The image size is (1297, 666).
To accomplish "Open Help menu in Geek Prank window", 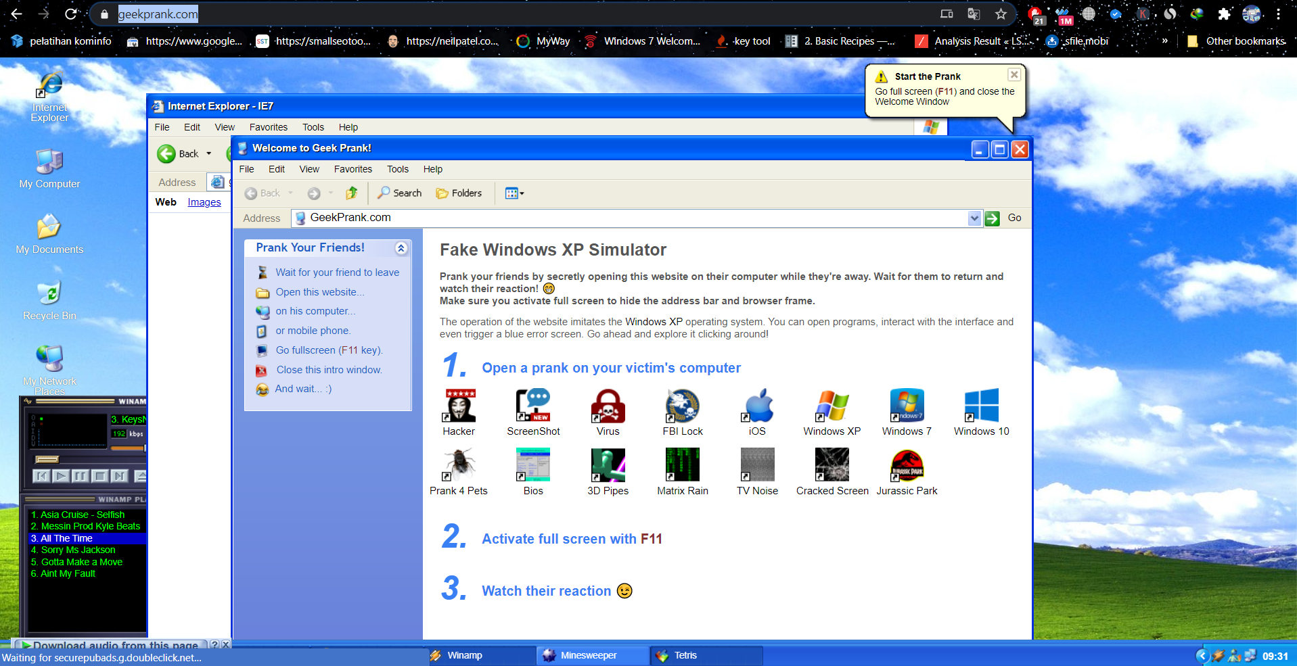I will click(433, 169).
